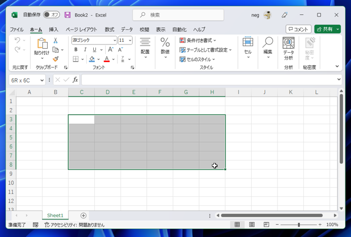Select the column K header
The image size is (351, 237).
[291, 92]
